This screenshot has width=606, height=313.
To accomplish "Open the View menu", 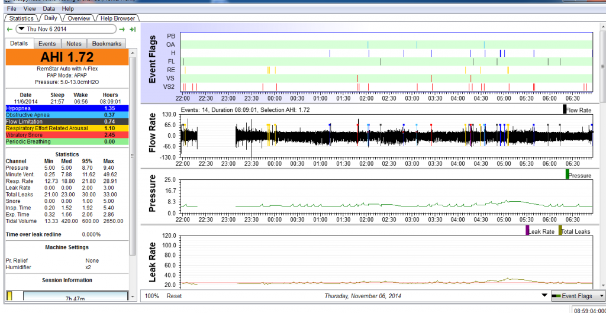I will pos(28,8).
